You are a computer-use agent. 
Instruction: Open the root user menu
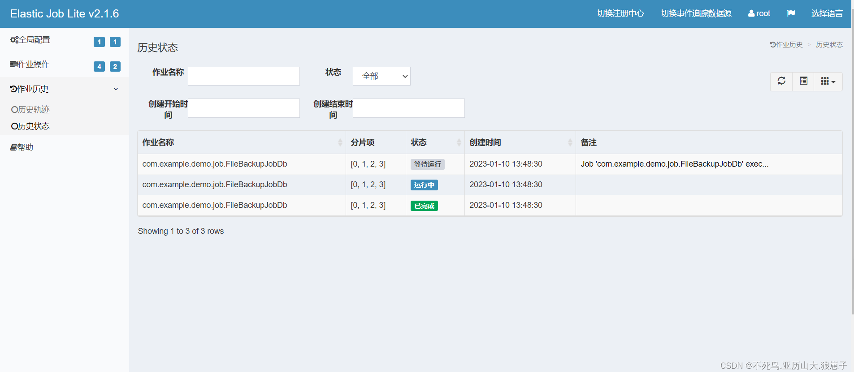(x=759, y=13)
